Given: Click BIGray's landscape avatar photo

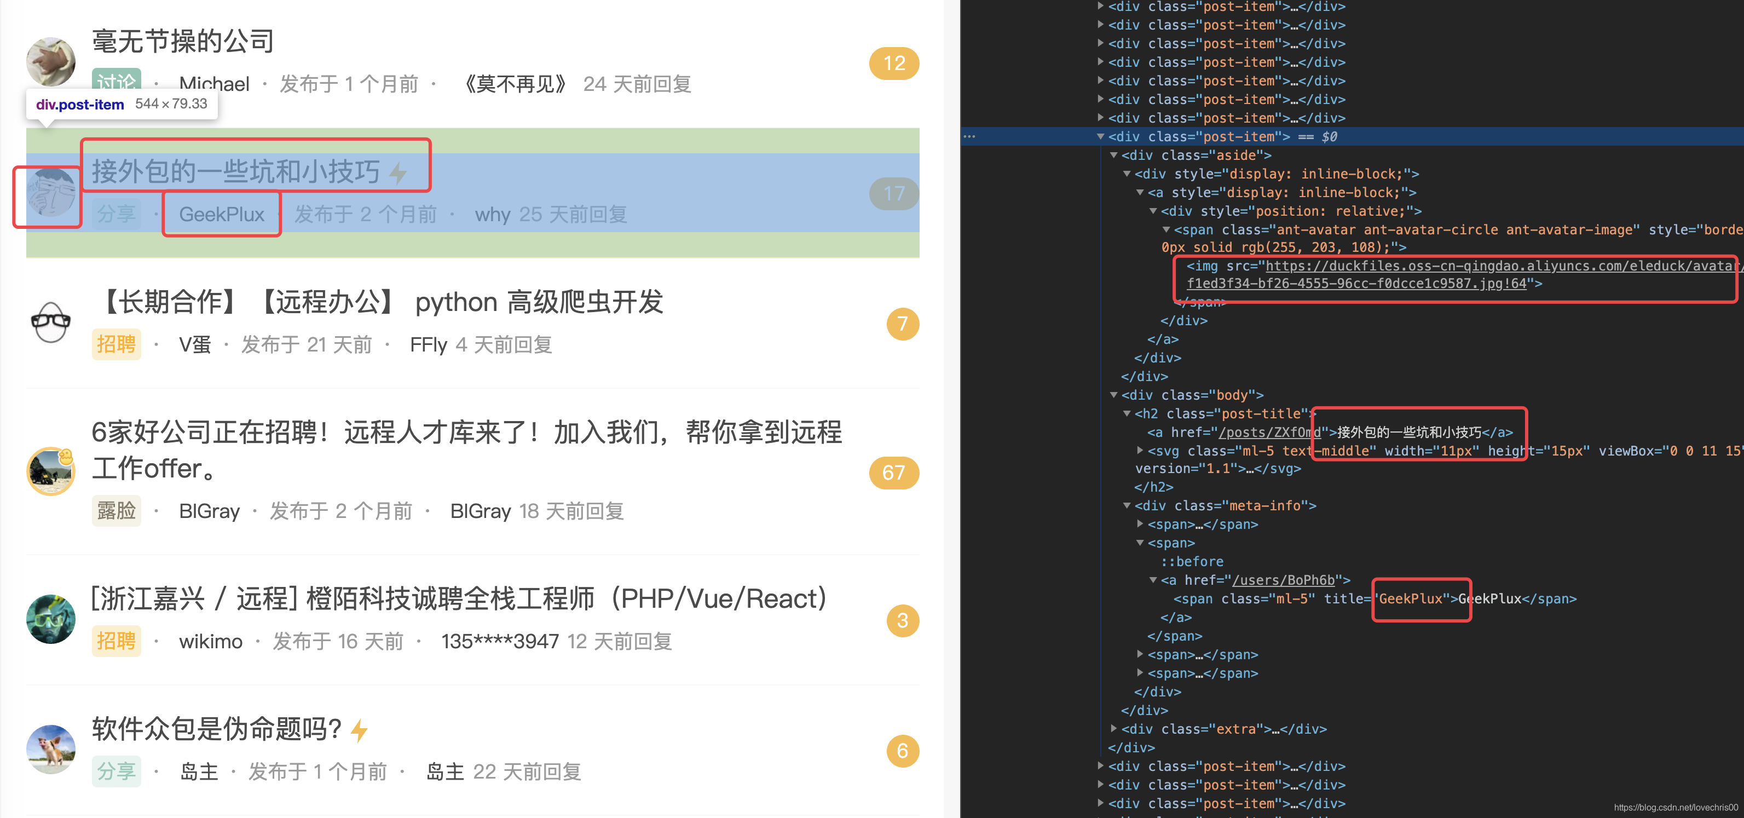Looking at the screenshot, I should [x=51, y=471].
